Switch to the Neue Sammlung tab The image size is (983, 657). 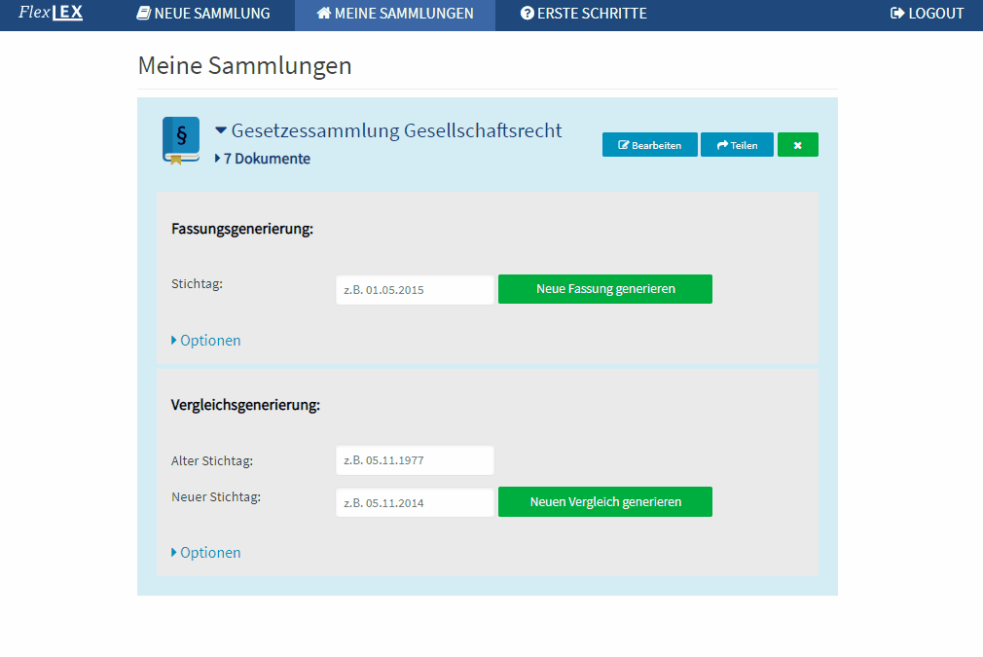[202, 14]
